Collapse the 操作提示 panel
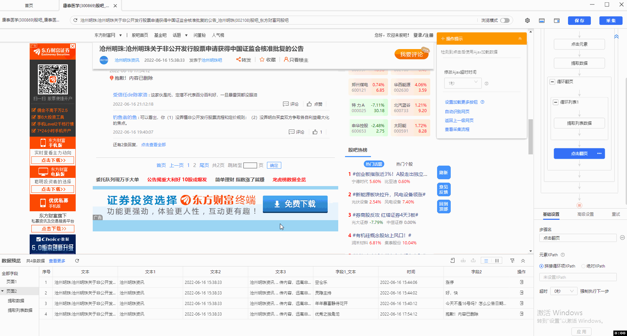Screen dimensions: 627x336 click(x=520, y=39)
